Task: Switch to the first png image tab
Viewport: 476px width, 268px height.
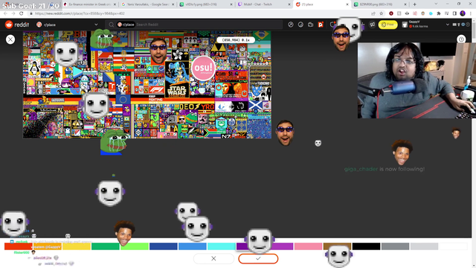Action: 206,4
